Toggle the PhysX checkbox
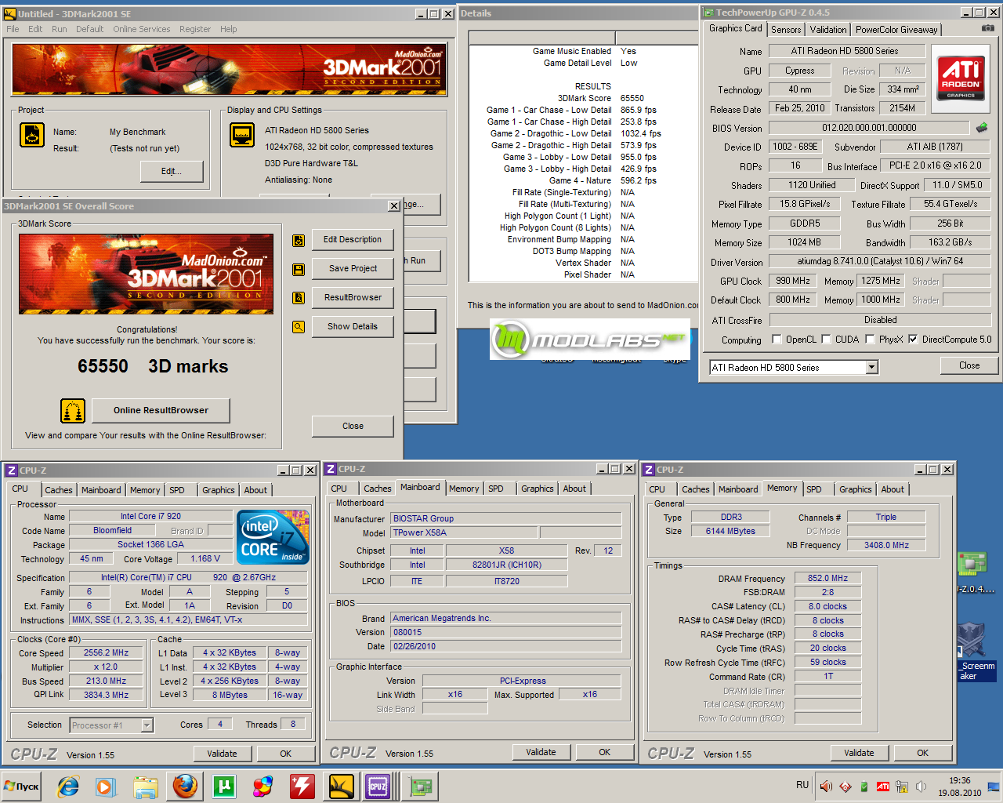The height and width of the screenshot is (803, 1003). click(870, 340)
